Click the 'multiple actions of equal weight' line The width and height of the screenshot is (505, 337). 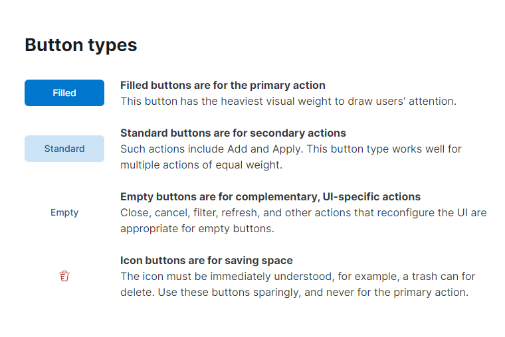pos(201,165)
